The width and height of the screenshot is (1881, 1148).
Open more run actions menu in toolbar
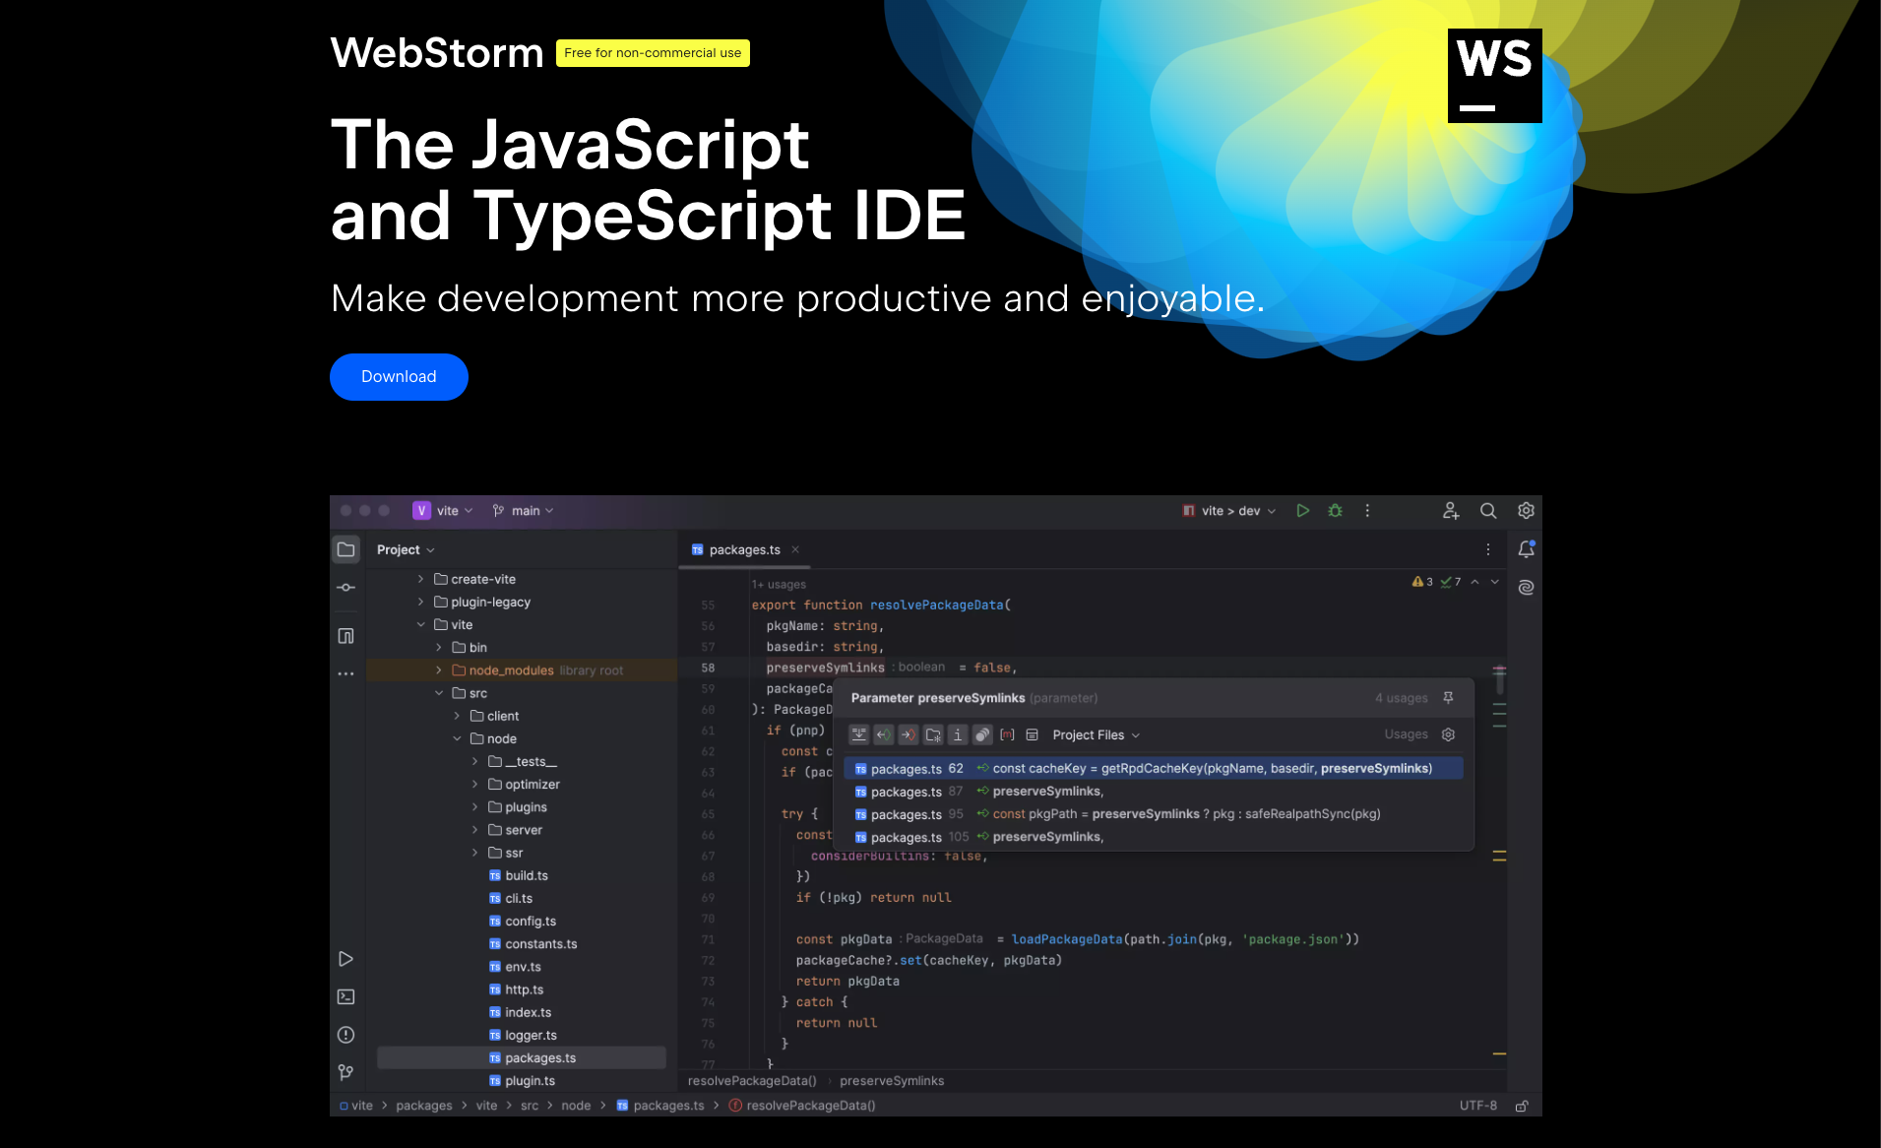pos(1367,511)
